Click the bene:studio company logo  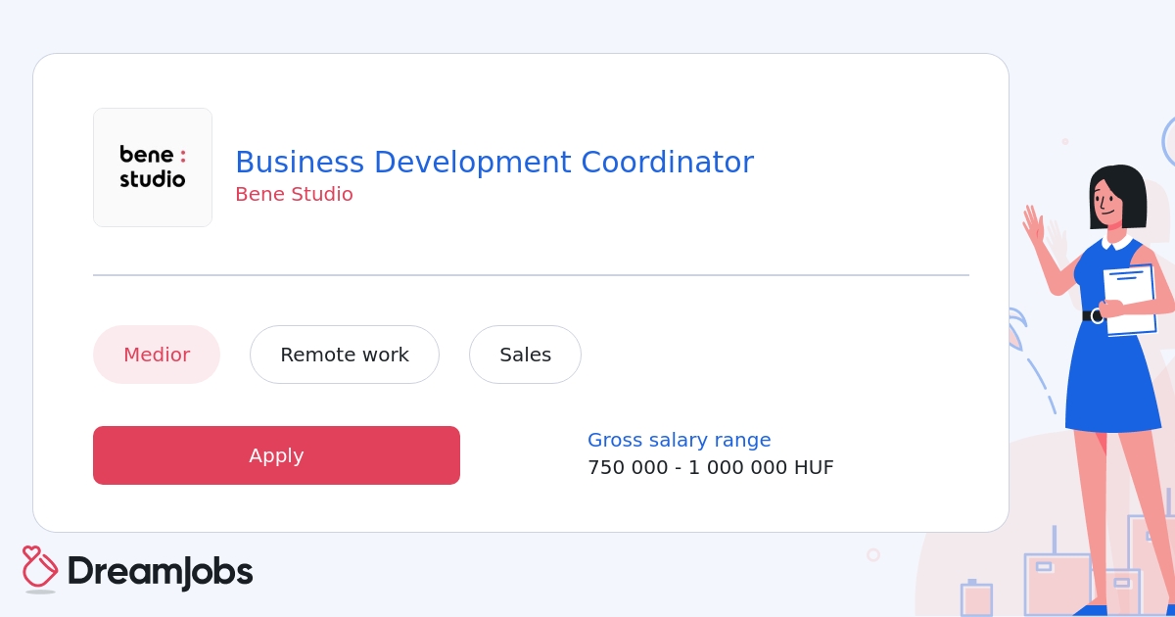click(153, 166)
